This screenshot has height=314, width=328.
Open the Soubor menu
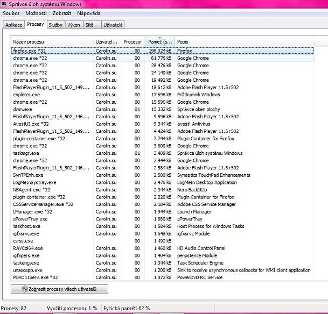11,12
